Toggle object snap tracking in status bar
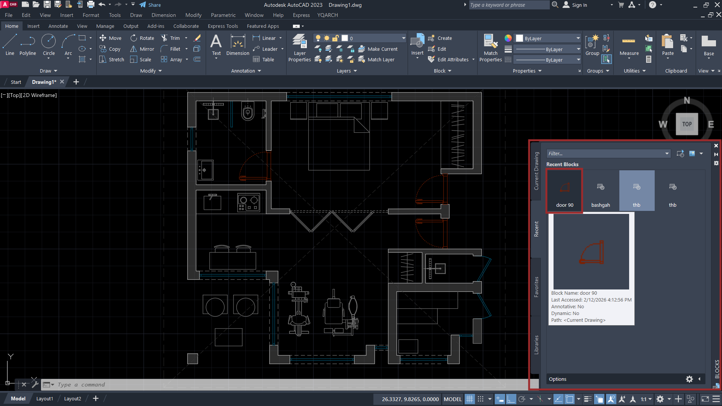 click(x=559, y=399)
